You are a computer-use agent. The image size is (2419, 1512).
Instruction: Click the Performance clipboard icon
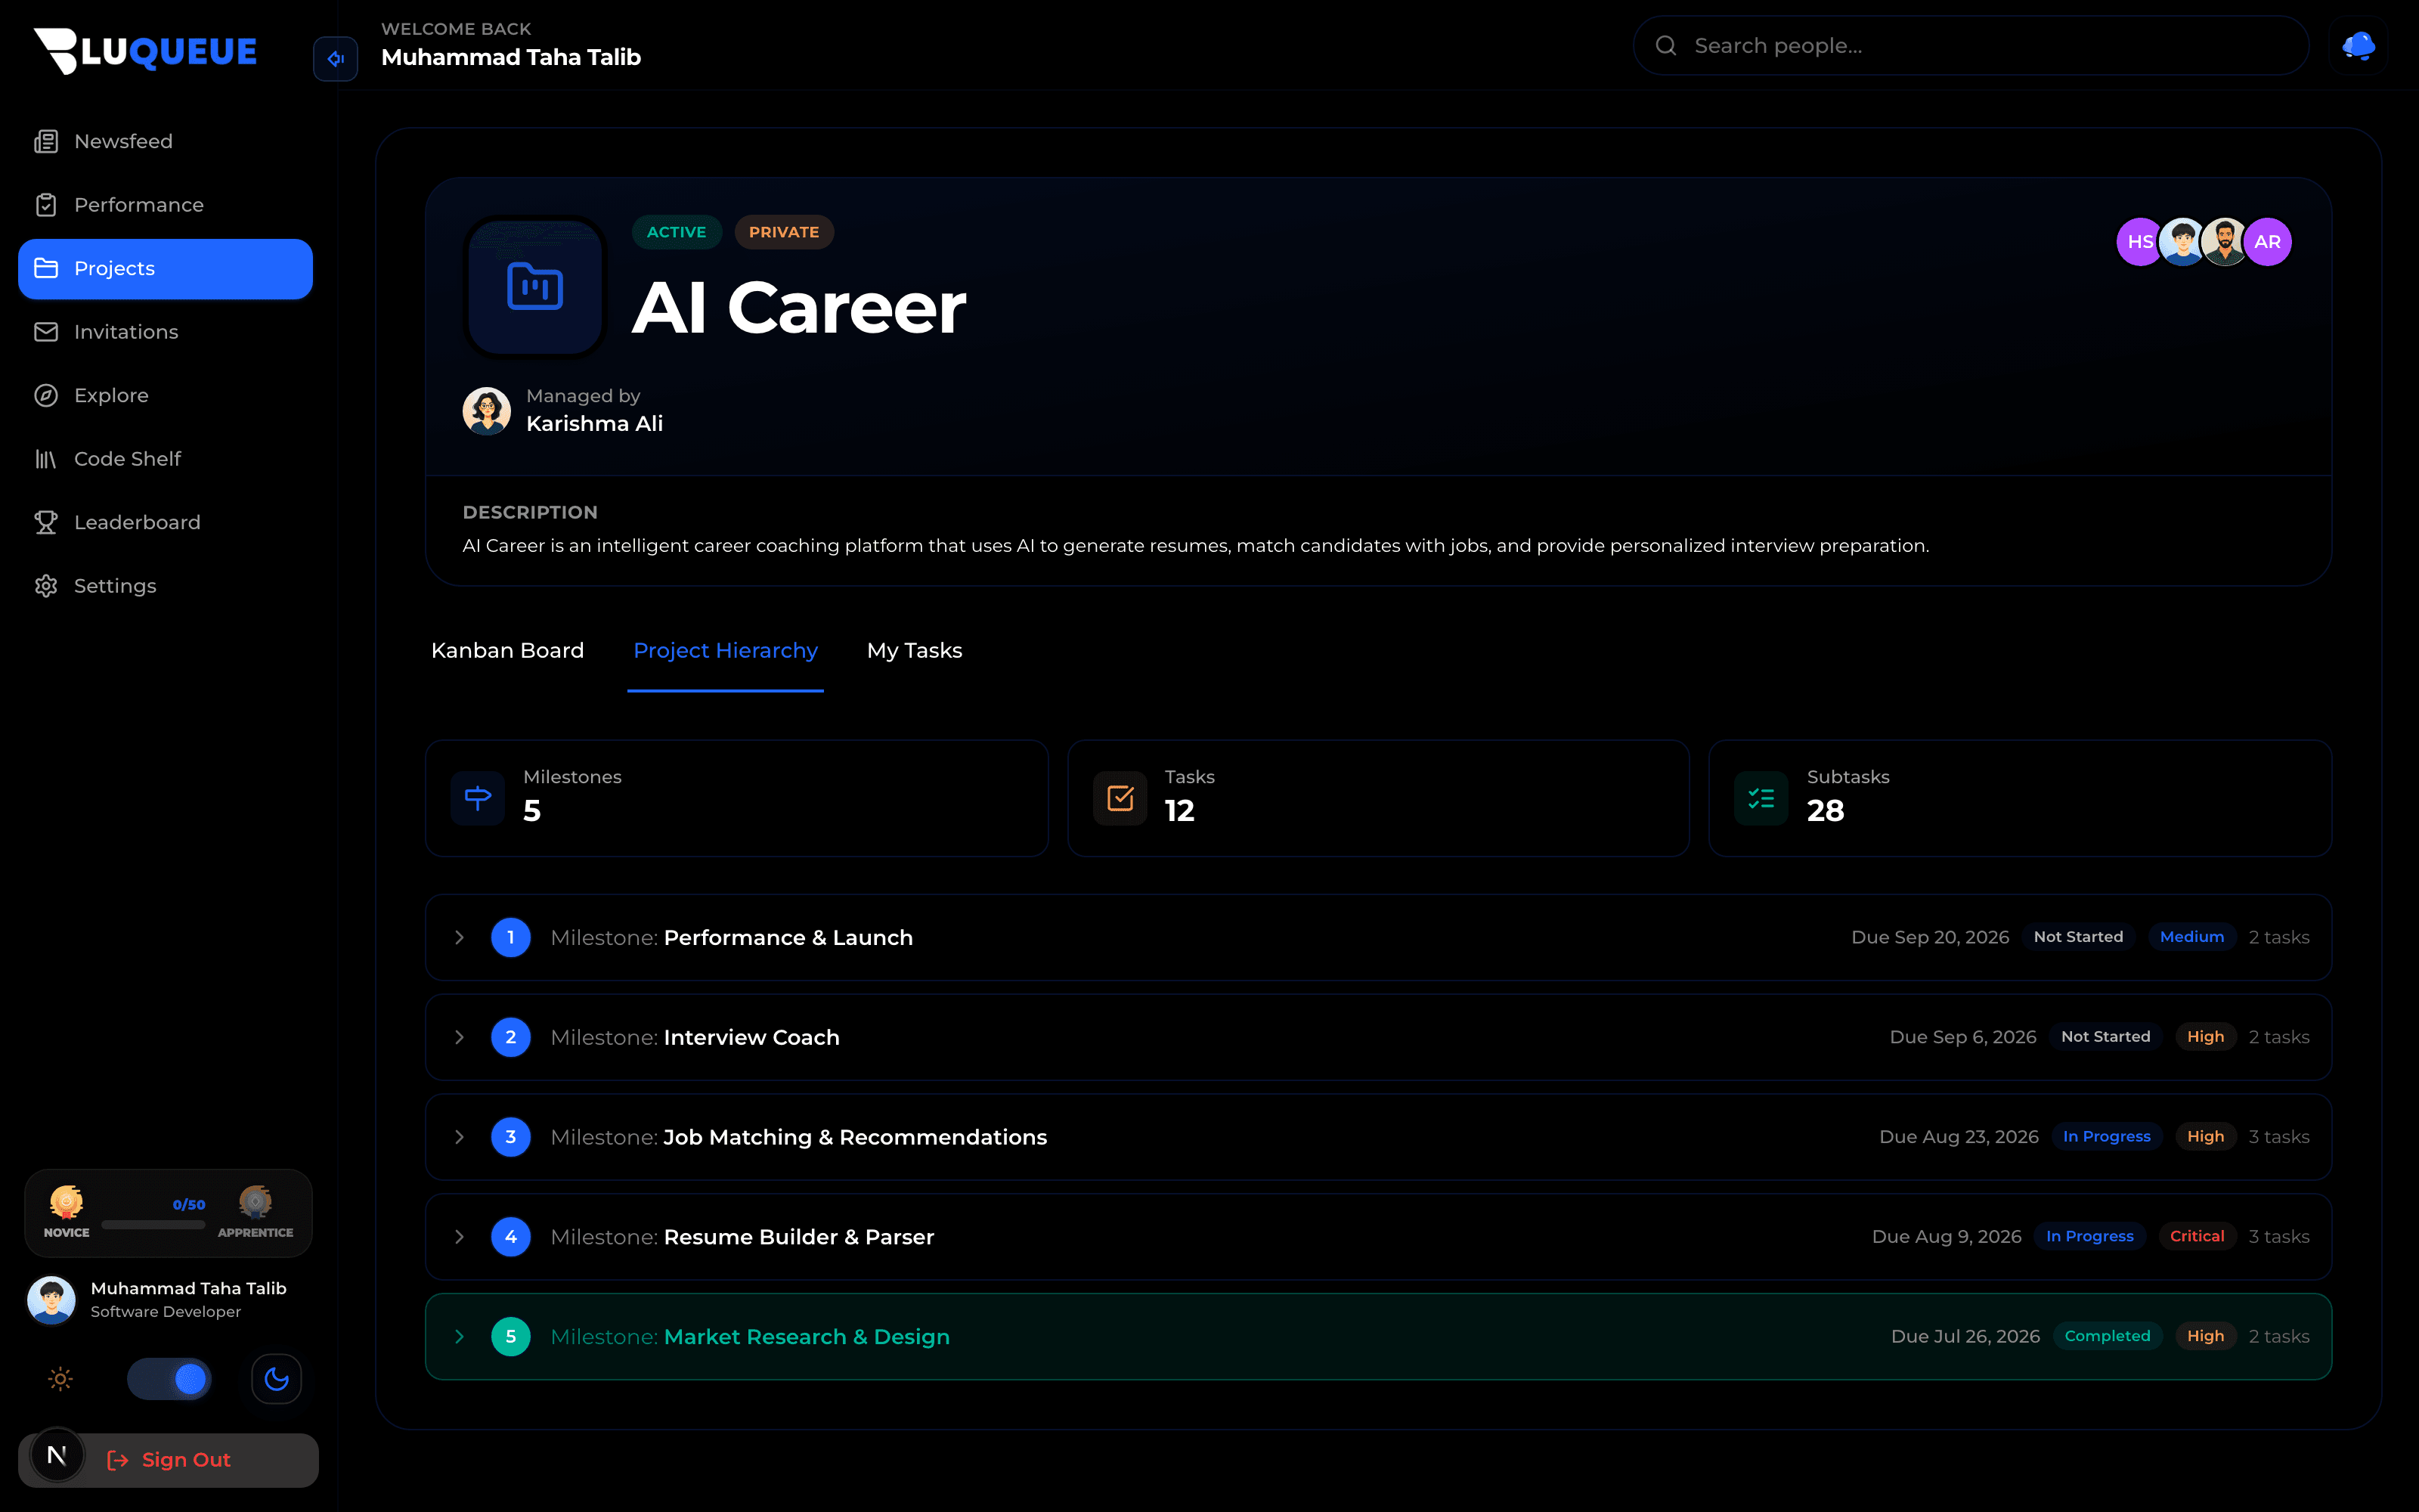46,205
